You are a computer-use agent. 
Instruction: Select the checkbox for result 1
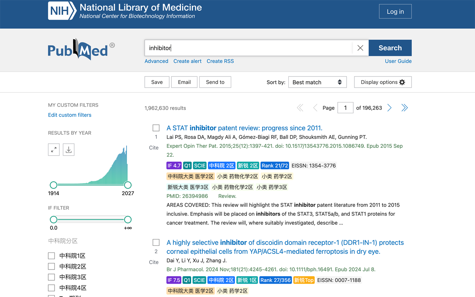click(x=156, y=128)
